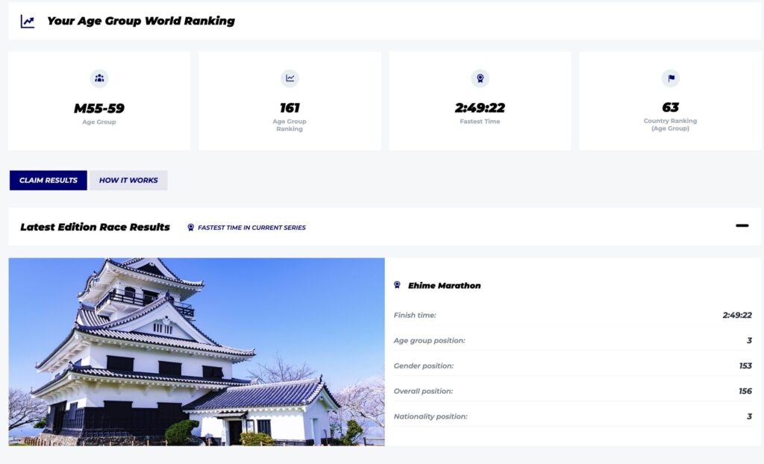Click the medal icon above Fastest Time card
Image resolution: width=764 pixels, height=464 pixels.
[480, 78]
